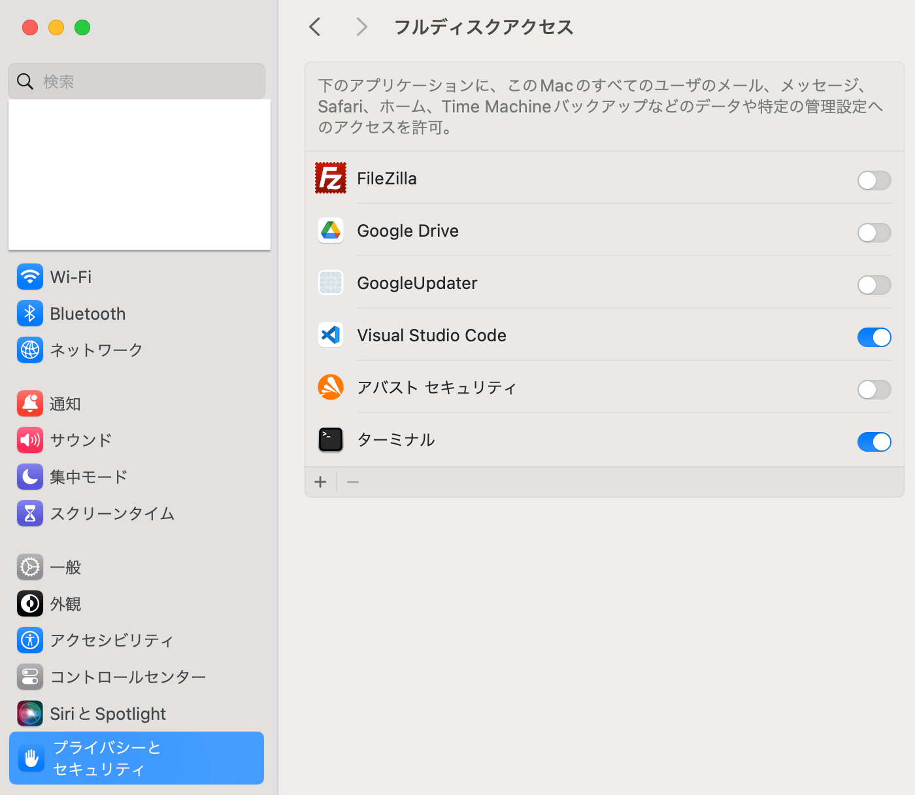Click the Visual Studio Code app icon
This screenshot has width=915, height=795.
pos(331,335)
